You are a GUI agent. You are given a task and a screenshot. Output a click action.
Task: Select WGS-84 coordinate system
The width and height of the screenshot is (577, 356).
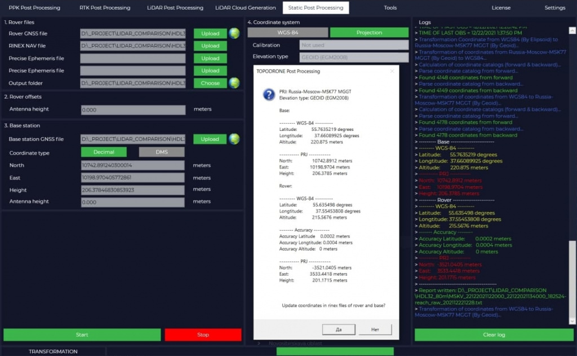pos(287,33)
